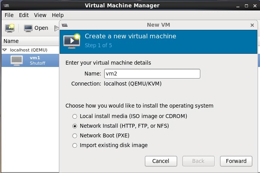The width and height of the screenshot is (260, 173).
Task: Open the Edit menu
Action: [x=24, y=15]
